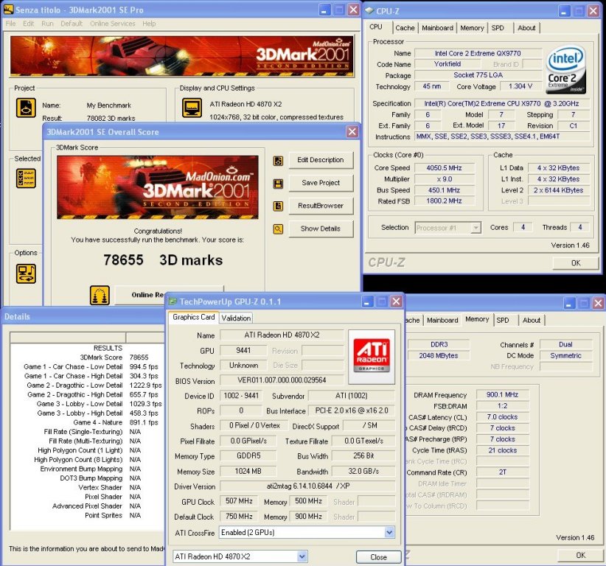Click the Intel Core 2 Extreme logo

point(565,70)
